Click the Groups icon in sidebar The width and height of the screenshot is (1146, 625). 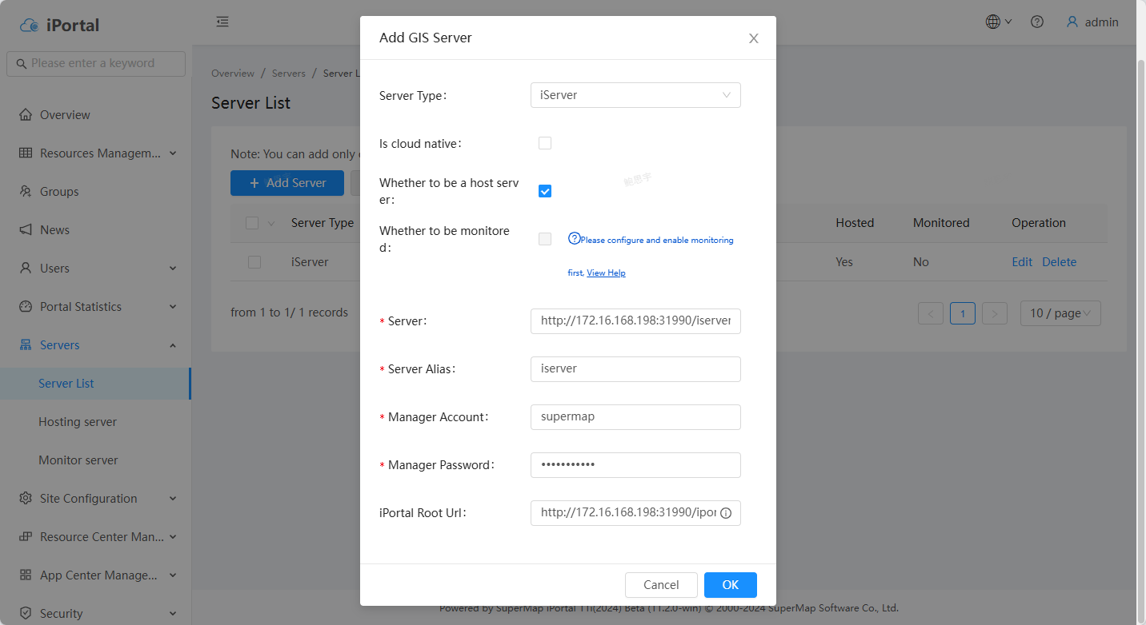click(26, 191)
